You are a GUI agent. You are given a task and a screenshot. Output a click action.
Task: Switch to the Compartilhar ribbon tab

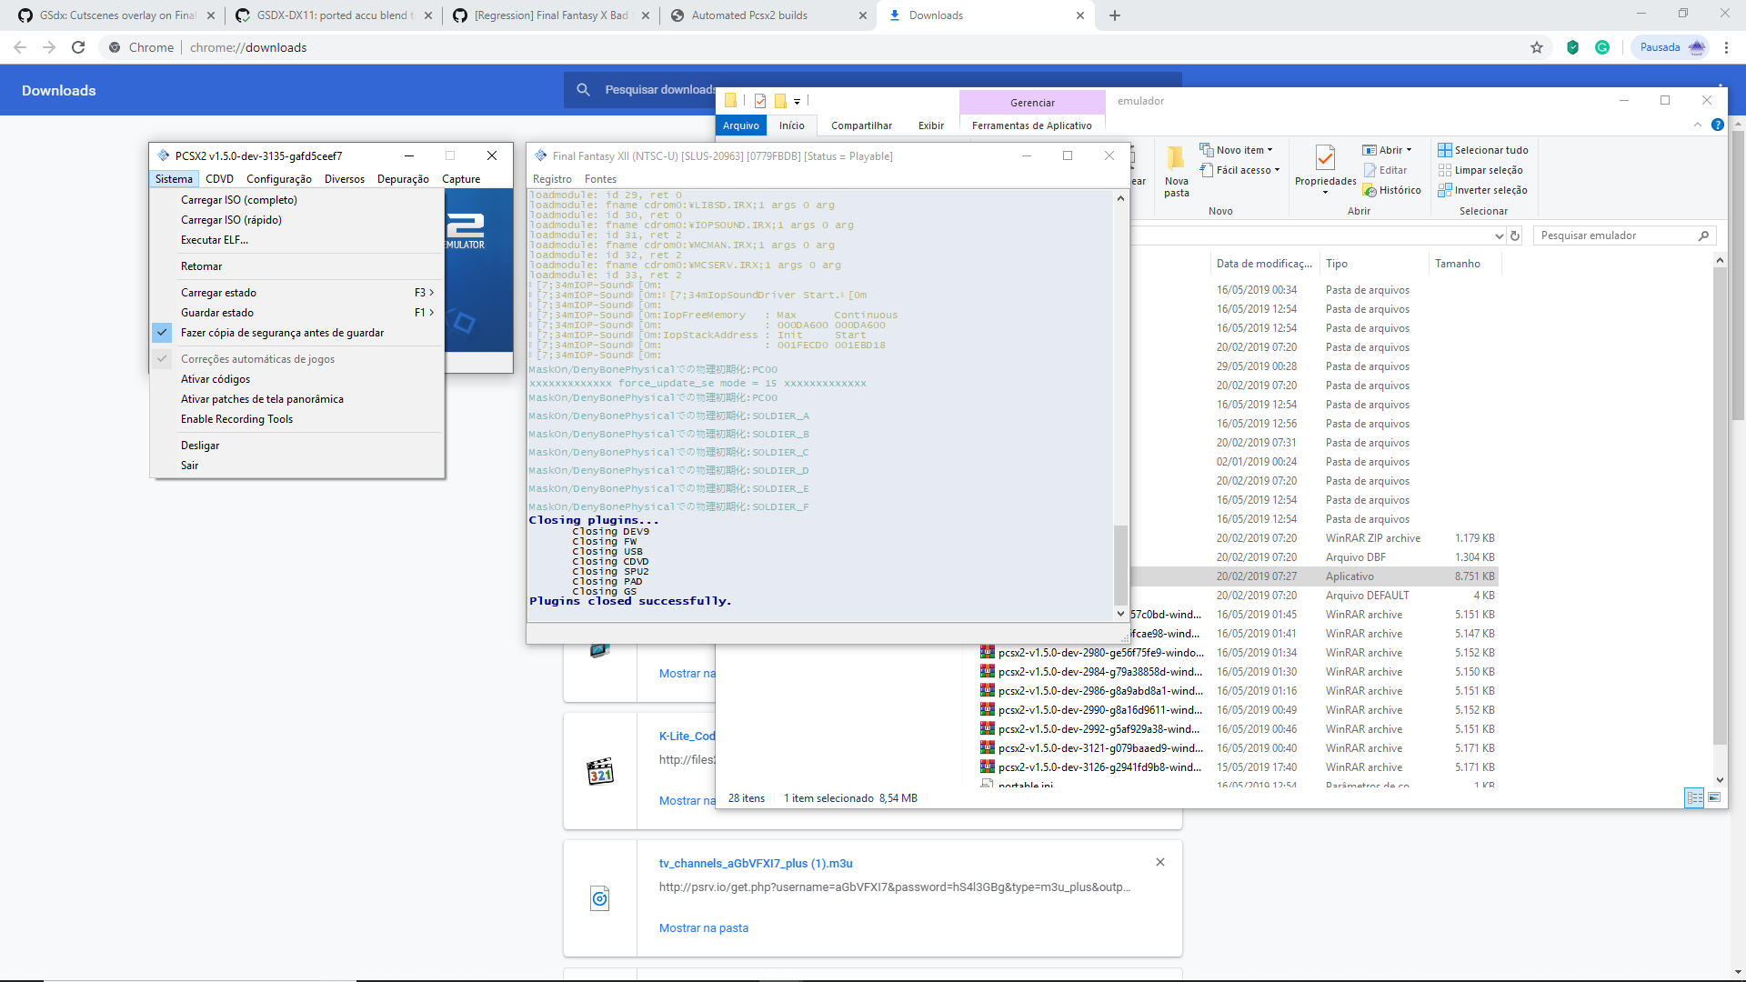(x=860, y=125)
